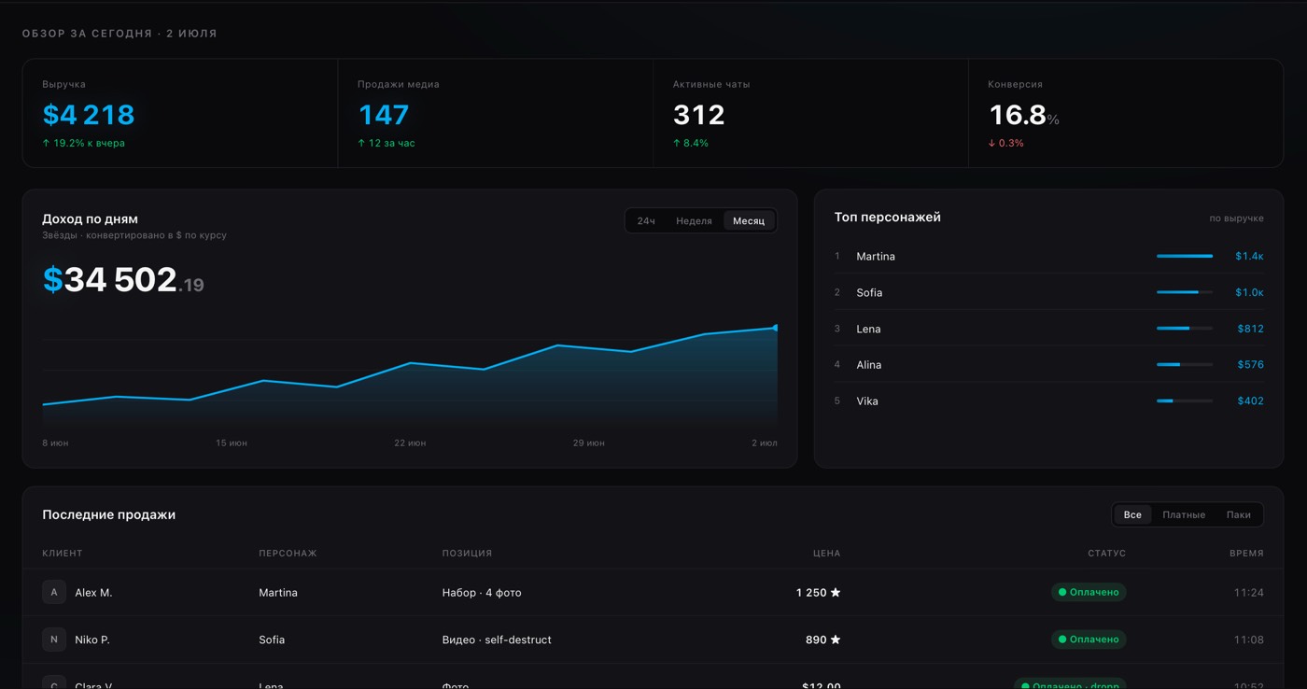Image resolution: width=1307 pixels, height=689 pixels.
Task: Select the Неделя chart range
Action: [x=694, y=221]
